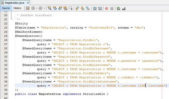Click the "Registration.findAll" string
This screenshot has width=169, height=99.
[x=77, y=40]
